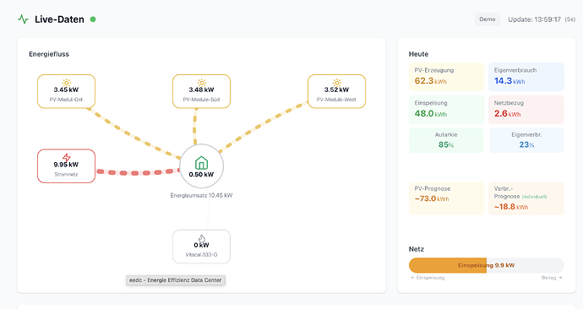Click the Einspeisung 48.0 kWh tile
Image resolution: width=583 pixels, height=309 pixels.
[446, 110]
